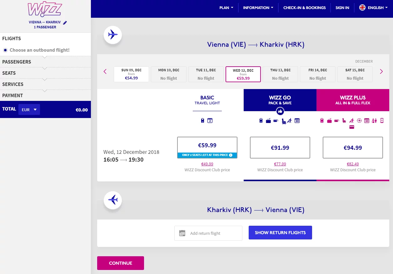The image size is (393, 274).
Task: Click the carry-on bag icon under WIZZ GO
Action: click(261, 120)
